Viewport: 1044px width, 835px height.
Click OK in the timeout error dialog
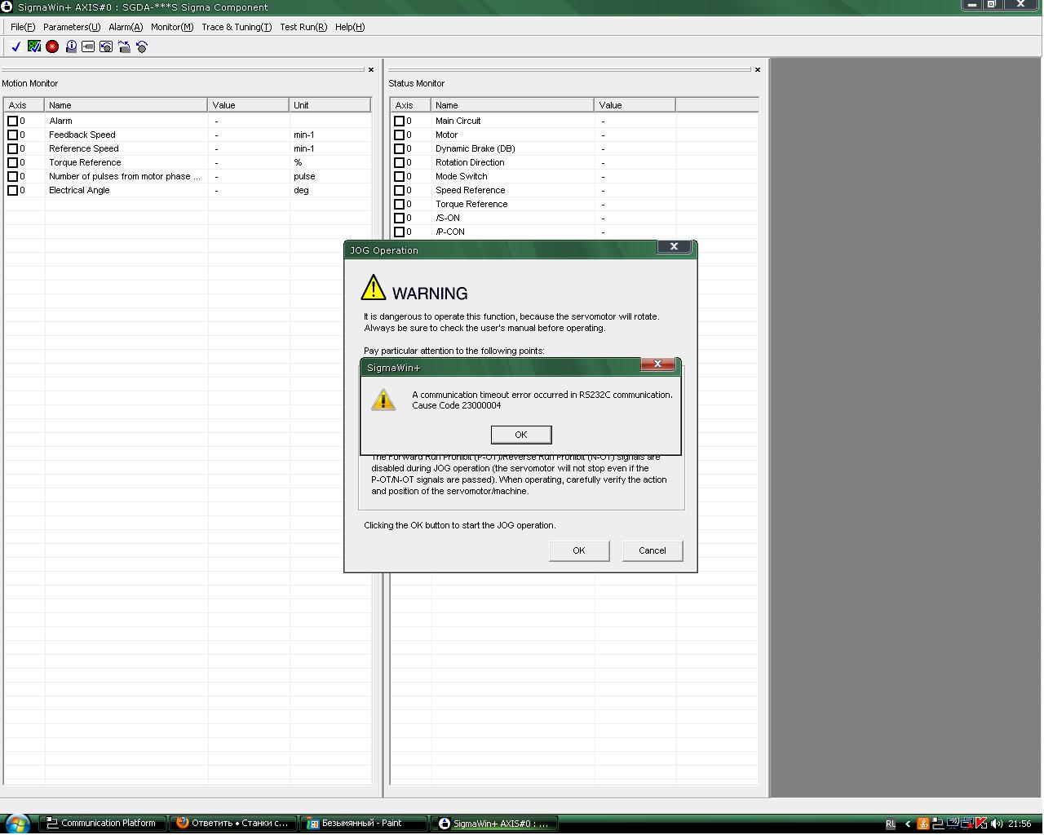[x=521, y=435]
